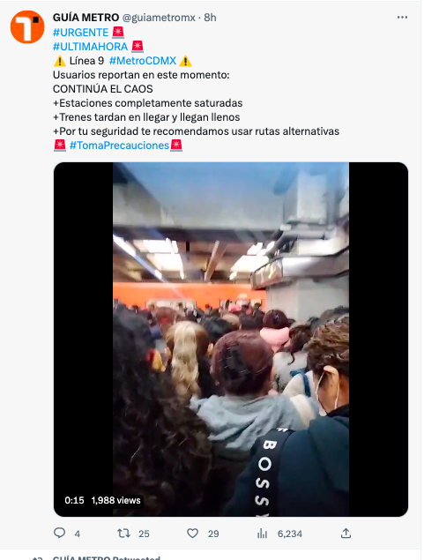Screen dimensions: 439x560
Task: Open the three-dot more options menu
Action: pos(402,17)
